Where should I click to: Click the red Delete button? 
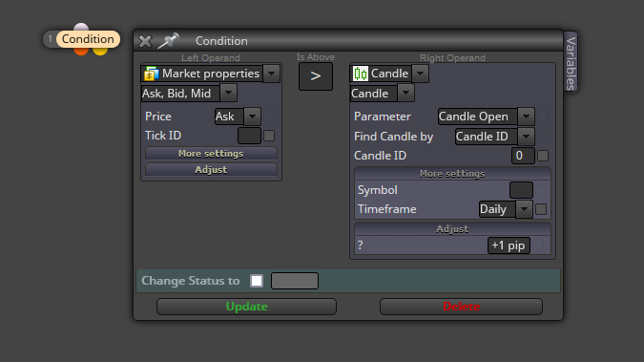461,307
